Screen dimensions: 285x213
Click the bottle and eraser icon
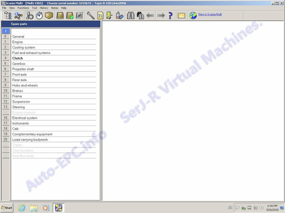click(119, 16)
